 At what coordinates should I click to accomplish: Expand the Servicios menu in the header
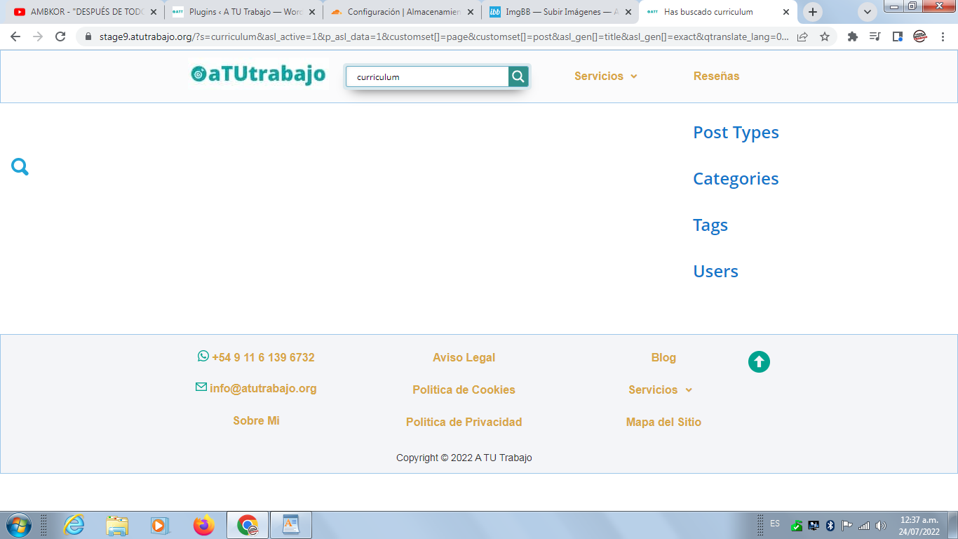tap(606, 76)
